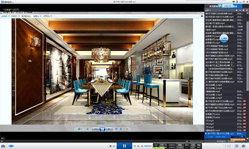Pause the video with the large pause button
249x149 pixels.
(124, 146)
